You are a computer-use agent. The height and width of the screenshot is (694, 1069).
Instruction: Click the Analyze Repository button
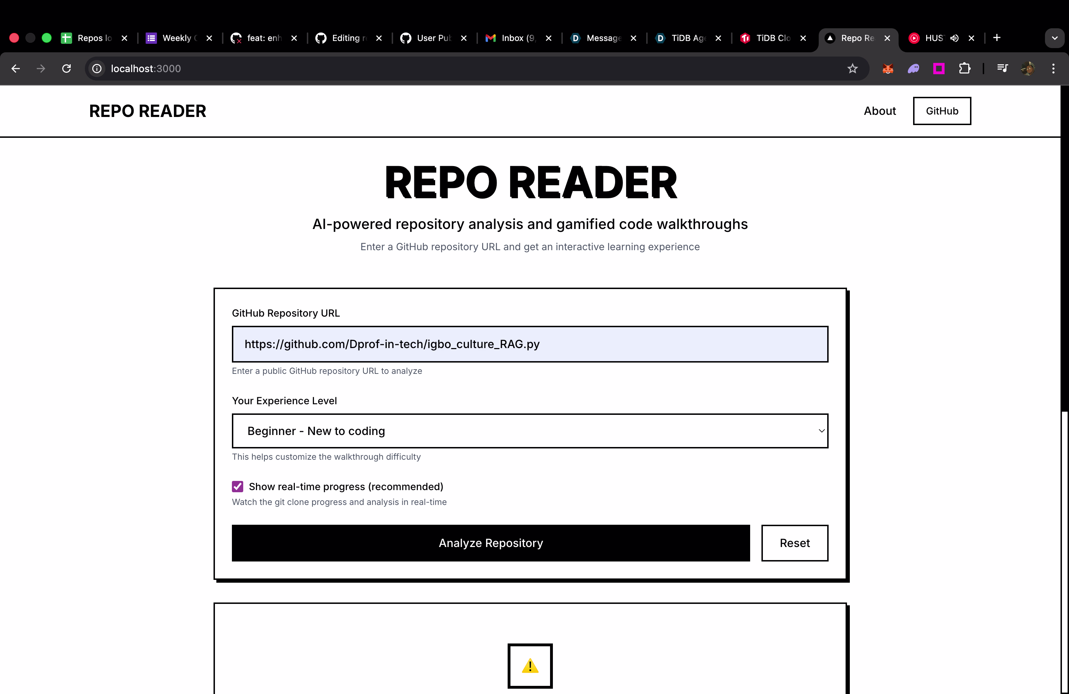(x=490, y=543)
